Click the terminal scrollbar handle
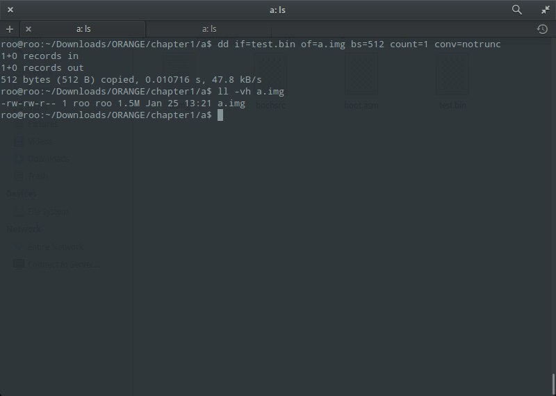The image size is (556, 396). tap(553, 383)
